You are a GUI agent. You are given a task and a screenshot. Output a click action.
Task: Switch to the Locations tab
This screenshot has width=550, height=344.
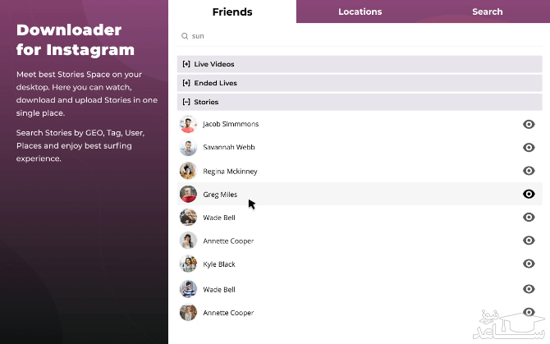click(360, 11)
